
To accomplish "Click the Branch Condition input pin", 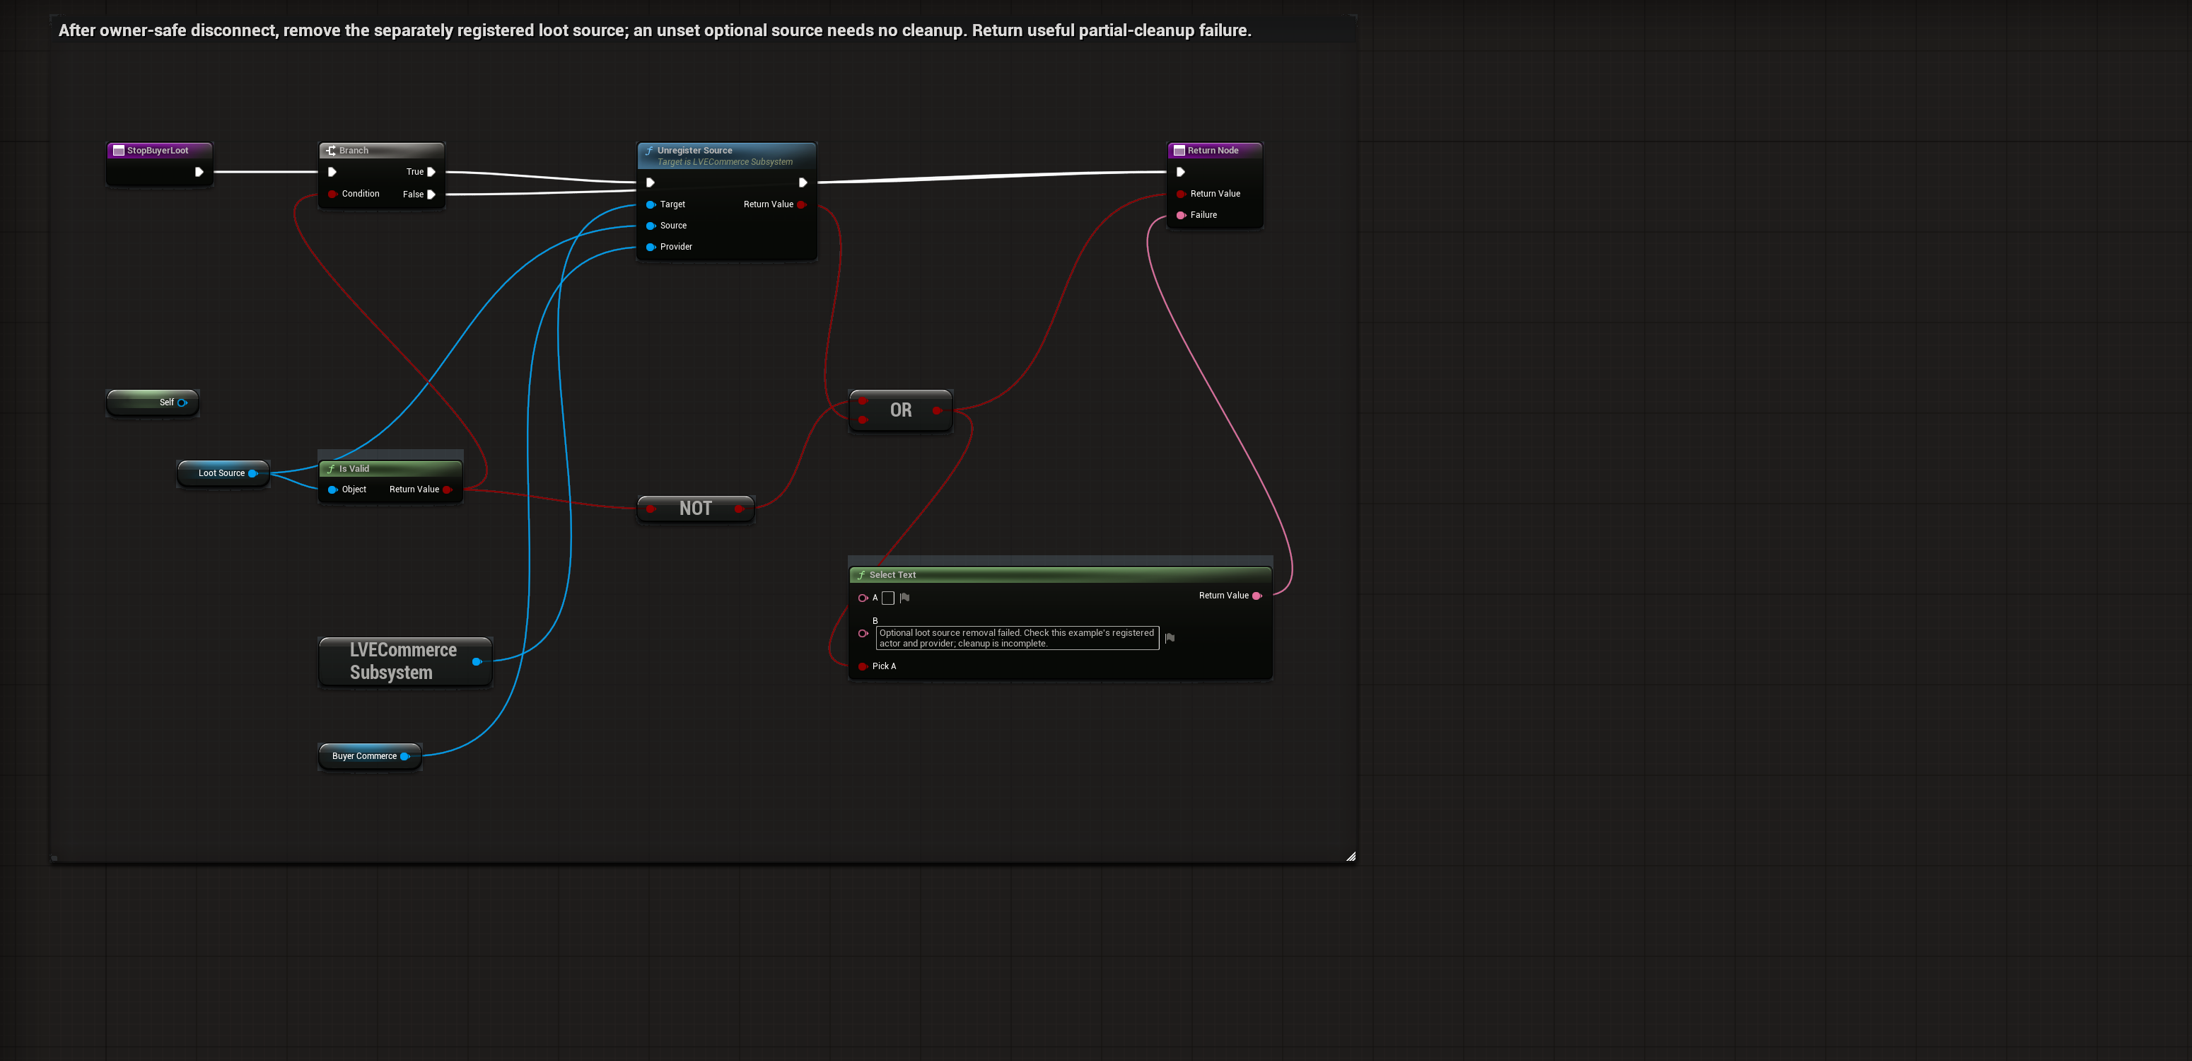I will (333, 194).
